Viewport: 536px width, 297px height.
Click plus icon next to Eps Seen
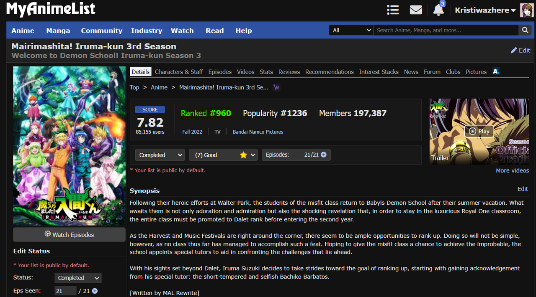[x=95, y=291]
